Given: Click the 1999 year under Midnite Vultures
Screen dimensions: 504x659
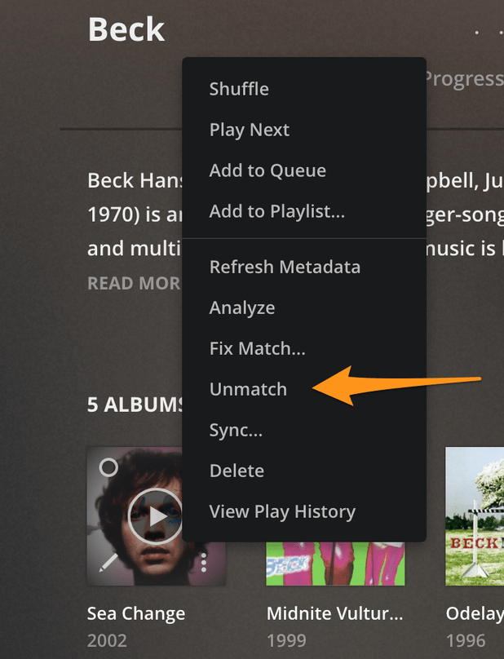Looking at the screenshot, I should 286,640.
